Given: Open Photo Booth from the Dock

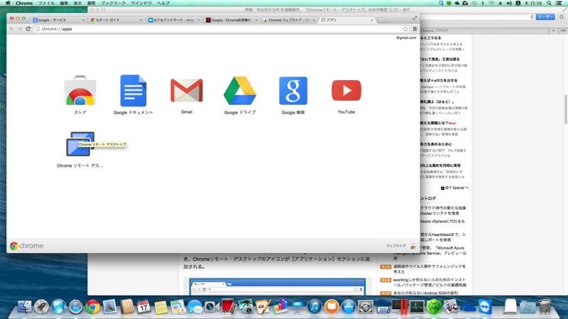Looking at the screenshot, I should 229,307.
